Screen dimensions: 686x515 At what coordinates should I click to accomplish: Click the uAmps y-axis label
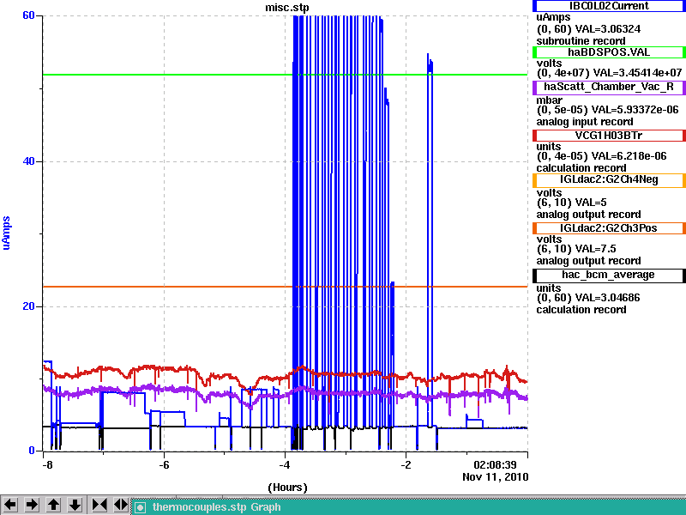[6, 233]
